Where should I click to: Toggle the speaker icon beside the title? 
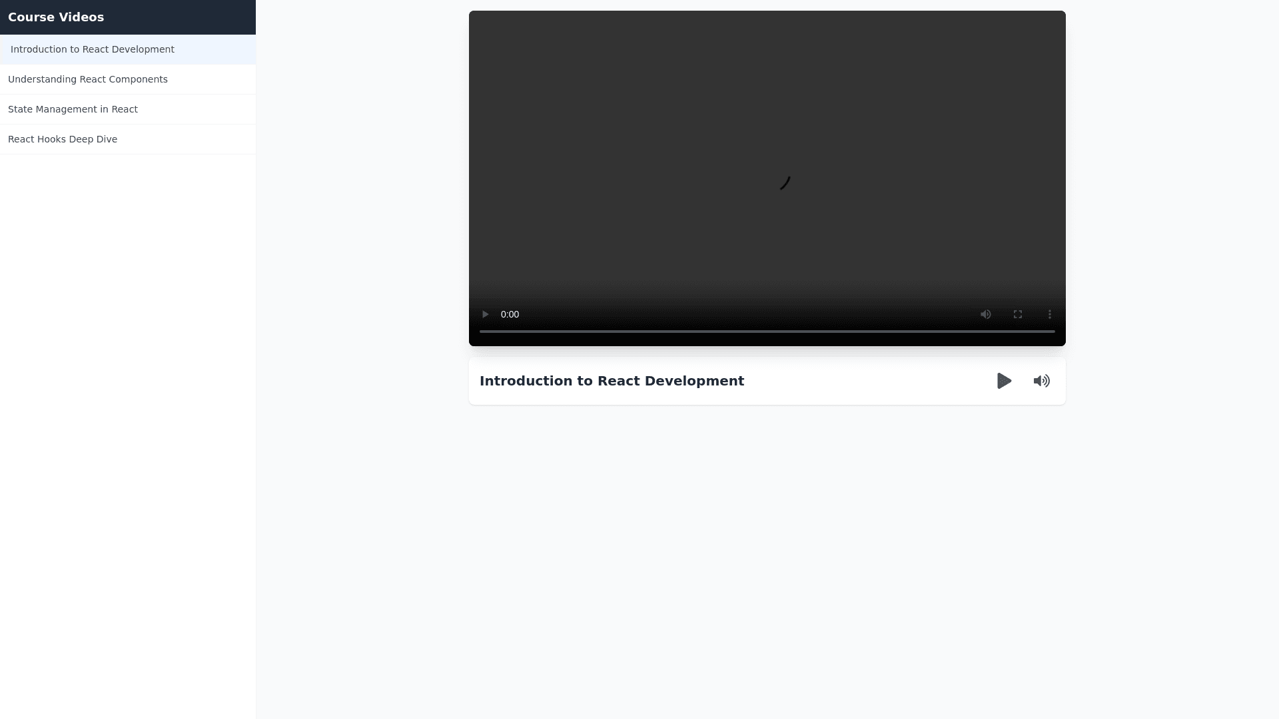(1041, 381)
